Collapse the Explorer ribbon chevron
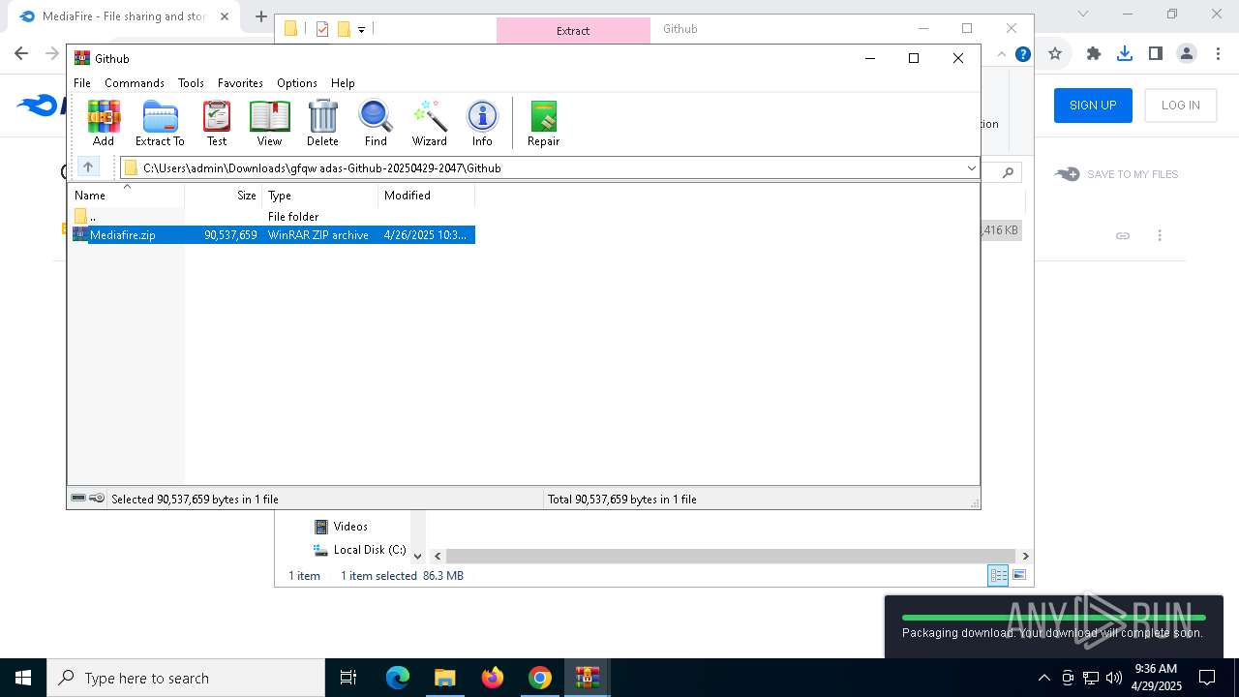The width and height of the screenshot is (1239, 697). (x=1003, y=54)
